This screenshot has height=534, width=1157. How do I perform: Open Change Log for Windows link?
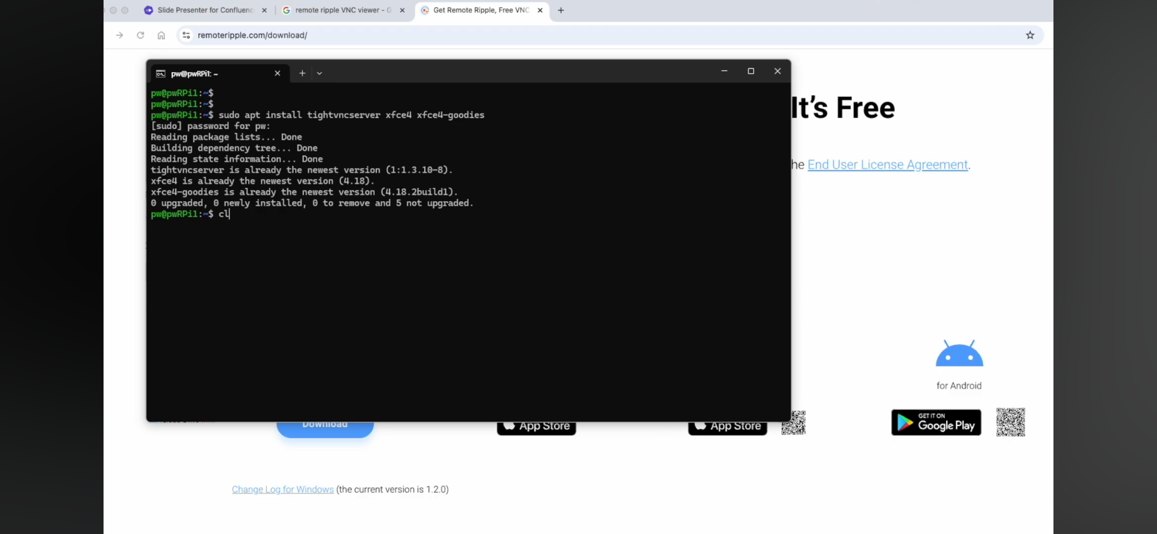(x=283, y=489)
